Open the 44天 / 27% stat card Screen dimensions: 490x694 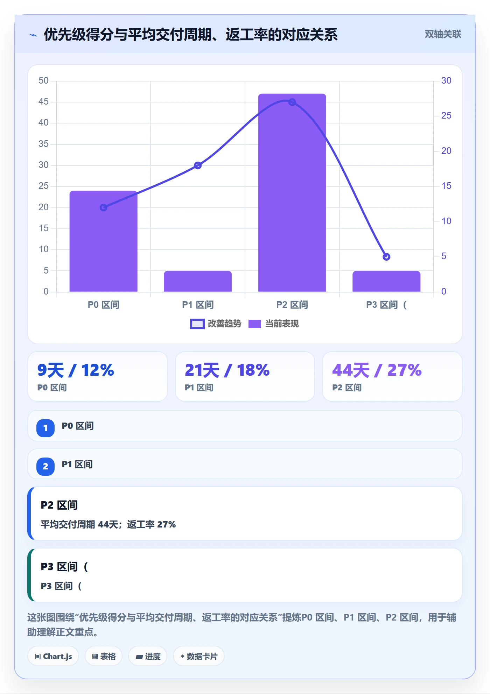tap(392, 376)
